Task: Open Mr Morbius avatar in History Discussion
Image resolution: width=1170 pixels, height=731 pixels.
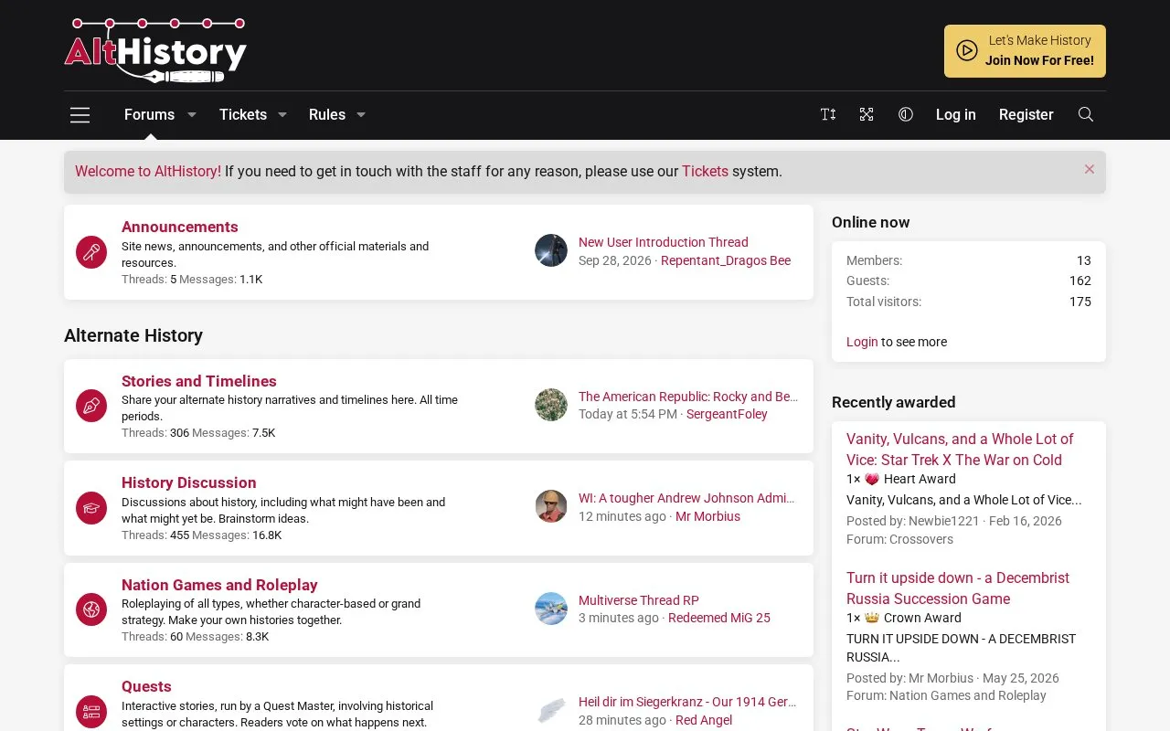Action: tap(551, 506)
